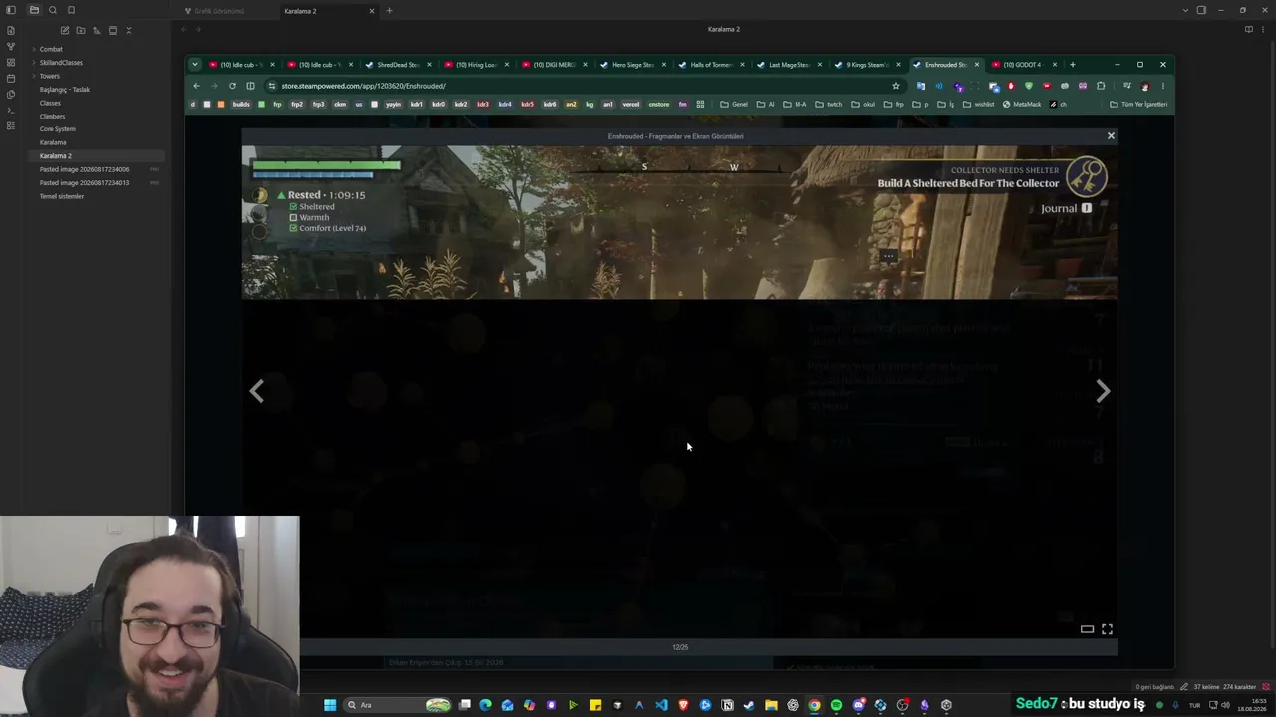Change the file explorer sort order
The width and height of the screenshot is (1276, 717).
(x=97, y=30)
